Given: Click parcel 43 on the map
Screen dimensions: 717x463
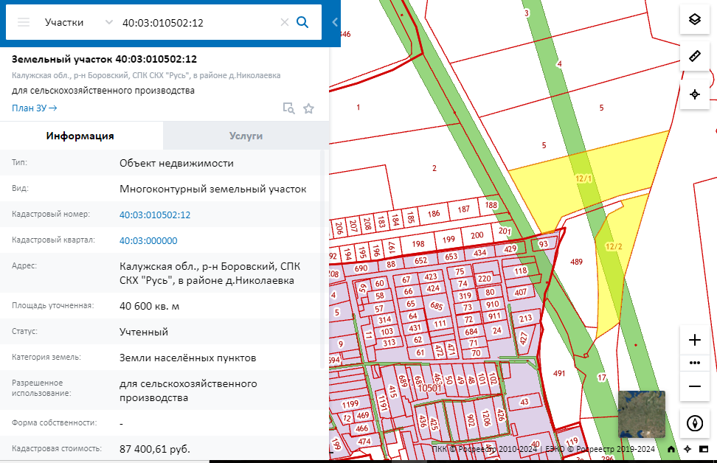Looking at the screenshot, I should point(524,402).
